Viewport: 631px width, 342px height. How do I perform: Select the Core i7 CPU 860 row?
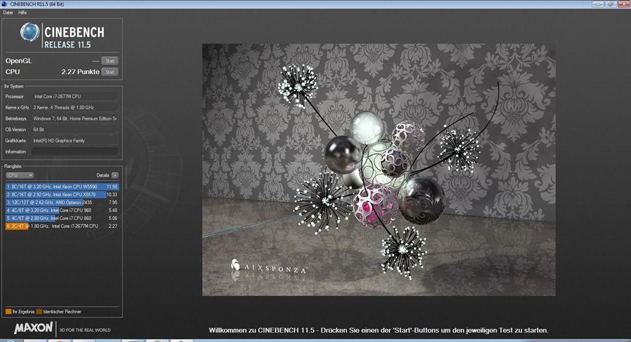[62, 218]
